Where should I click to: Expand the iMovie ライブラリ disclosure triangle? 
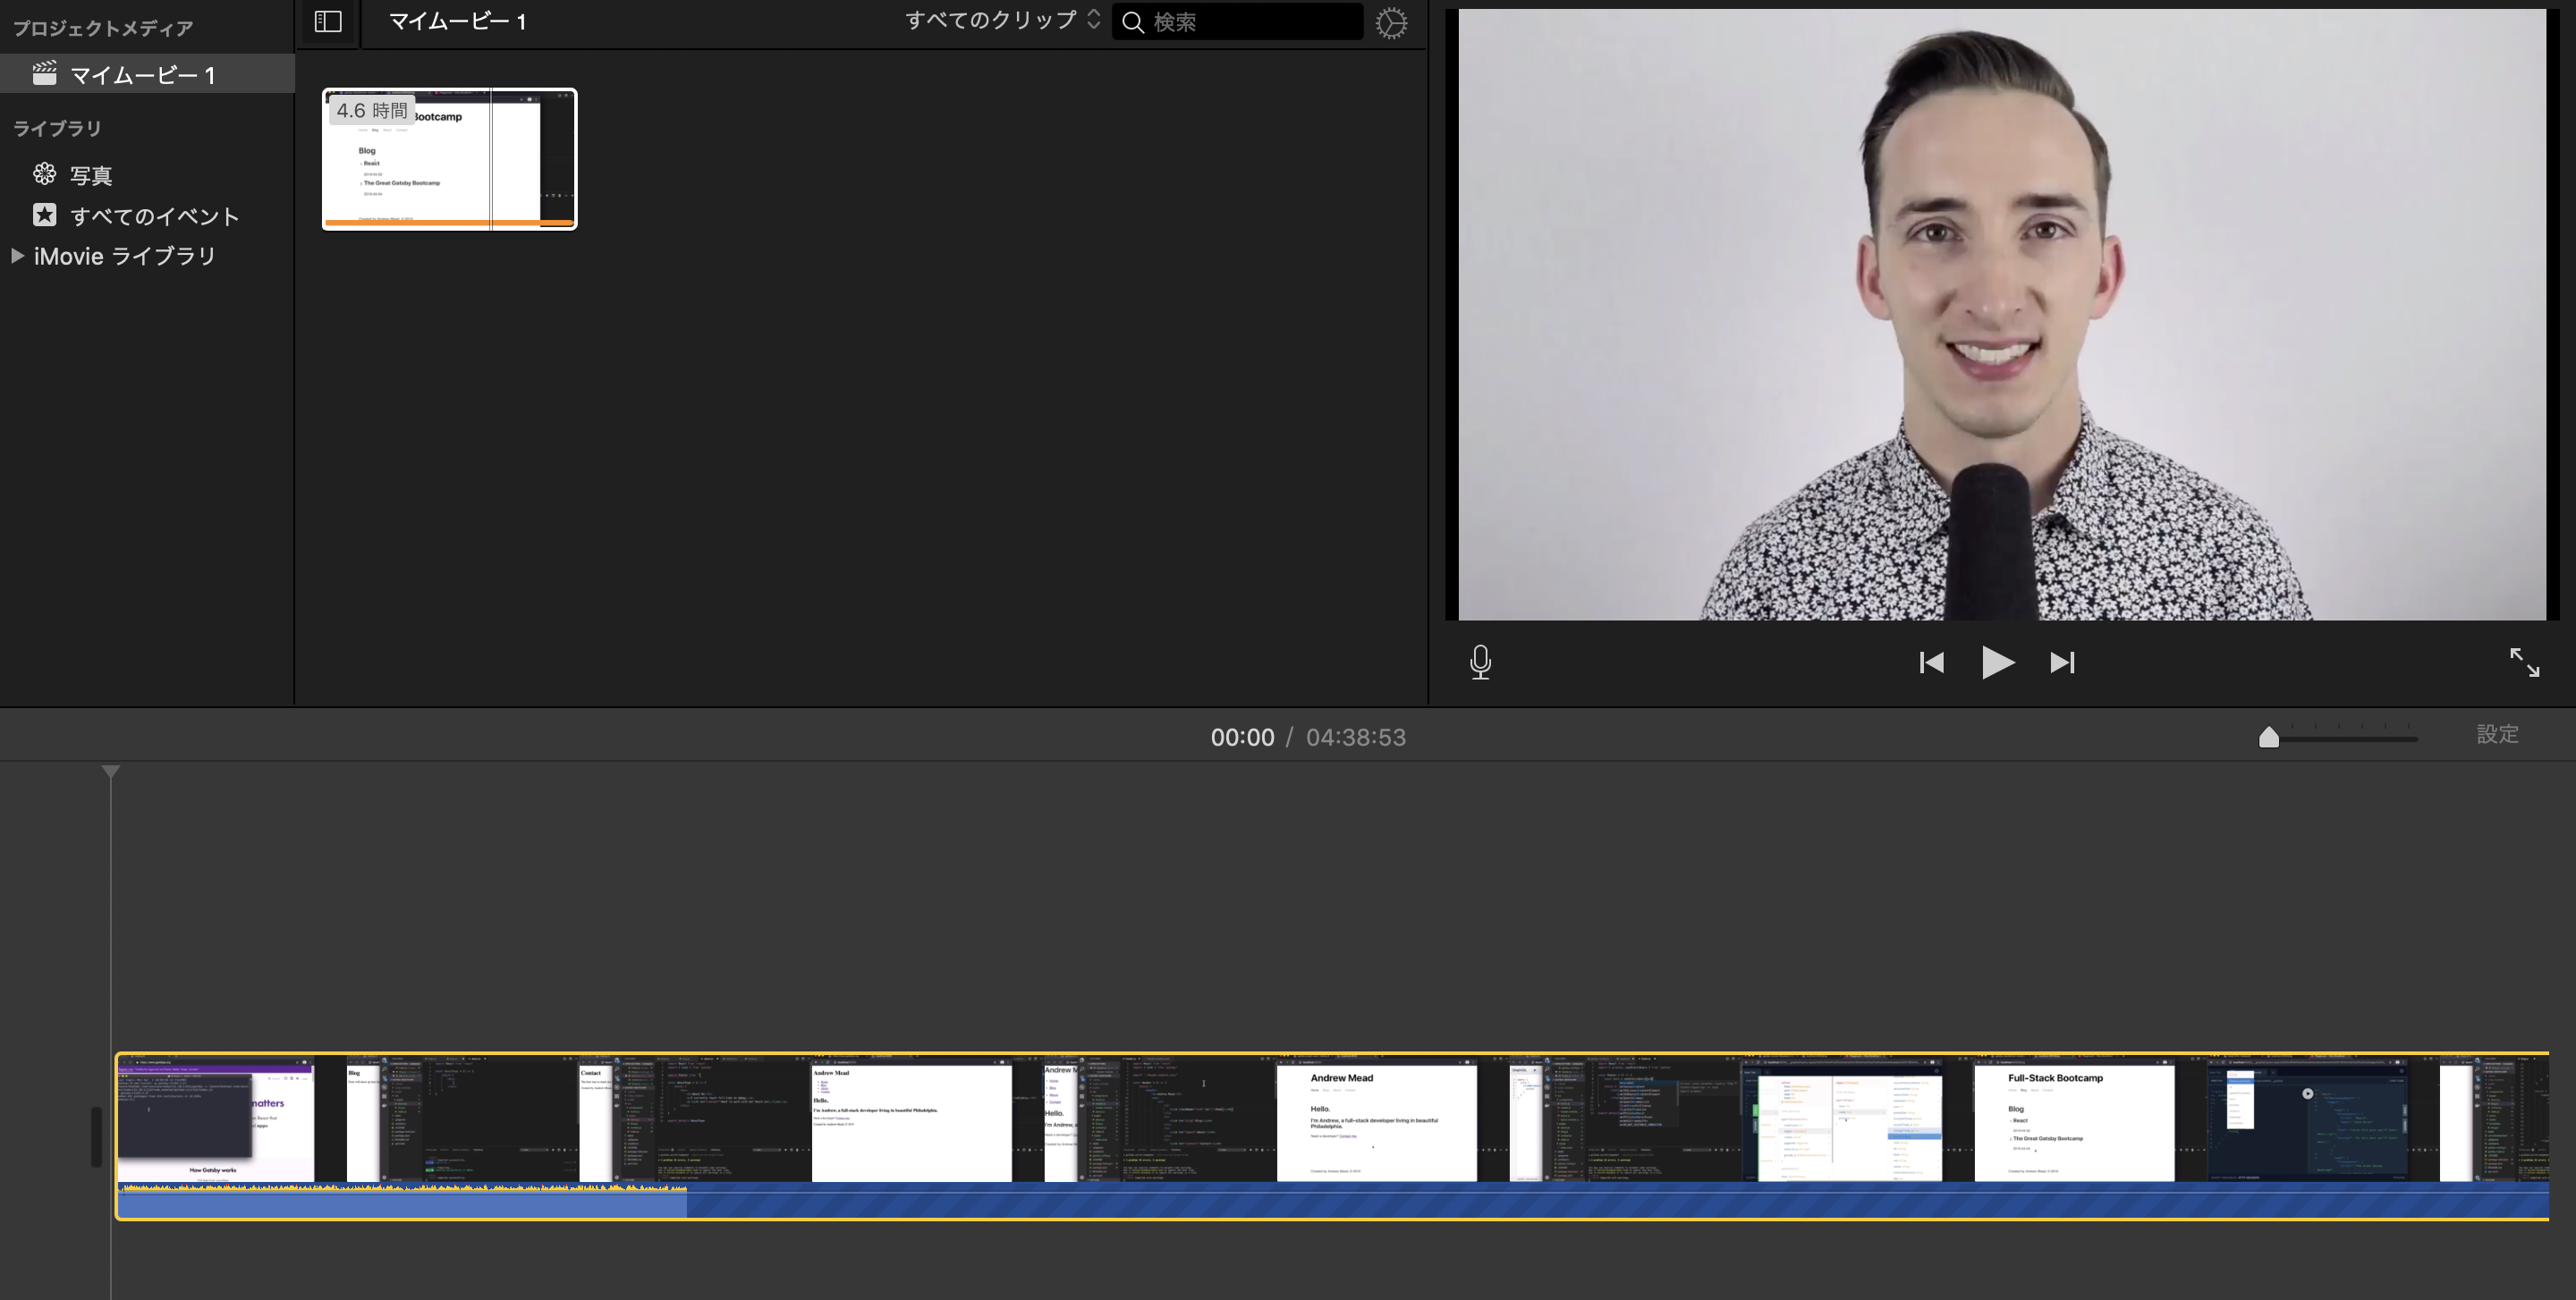(x=17, y=256)
